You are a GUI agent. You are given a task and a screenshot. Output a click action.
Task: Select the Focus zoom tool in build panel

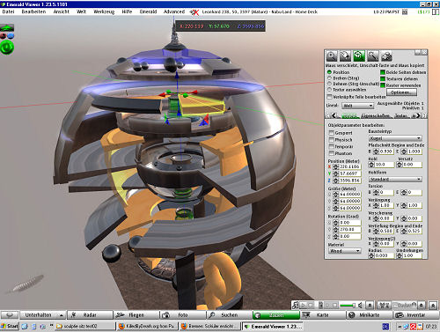coord(332,55)
